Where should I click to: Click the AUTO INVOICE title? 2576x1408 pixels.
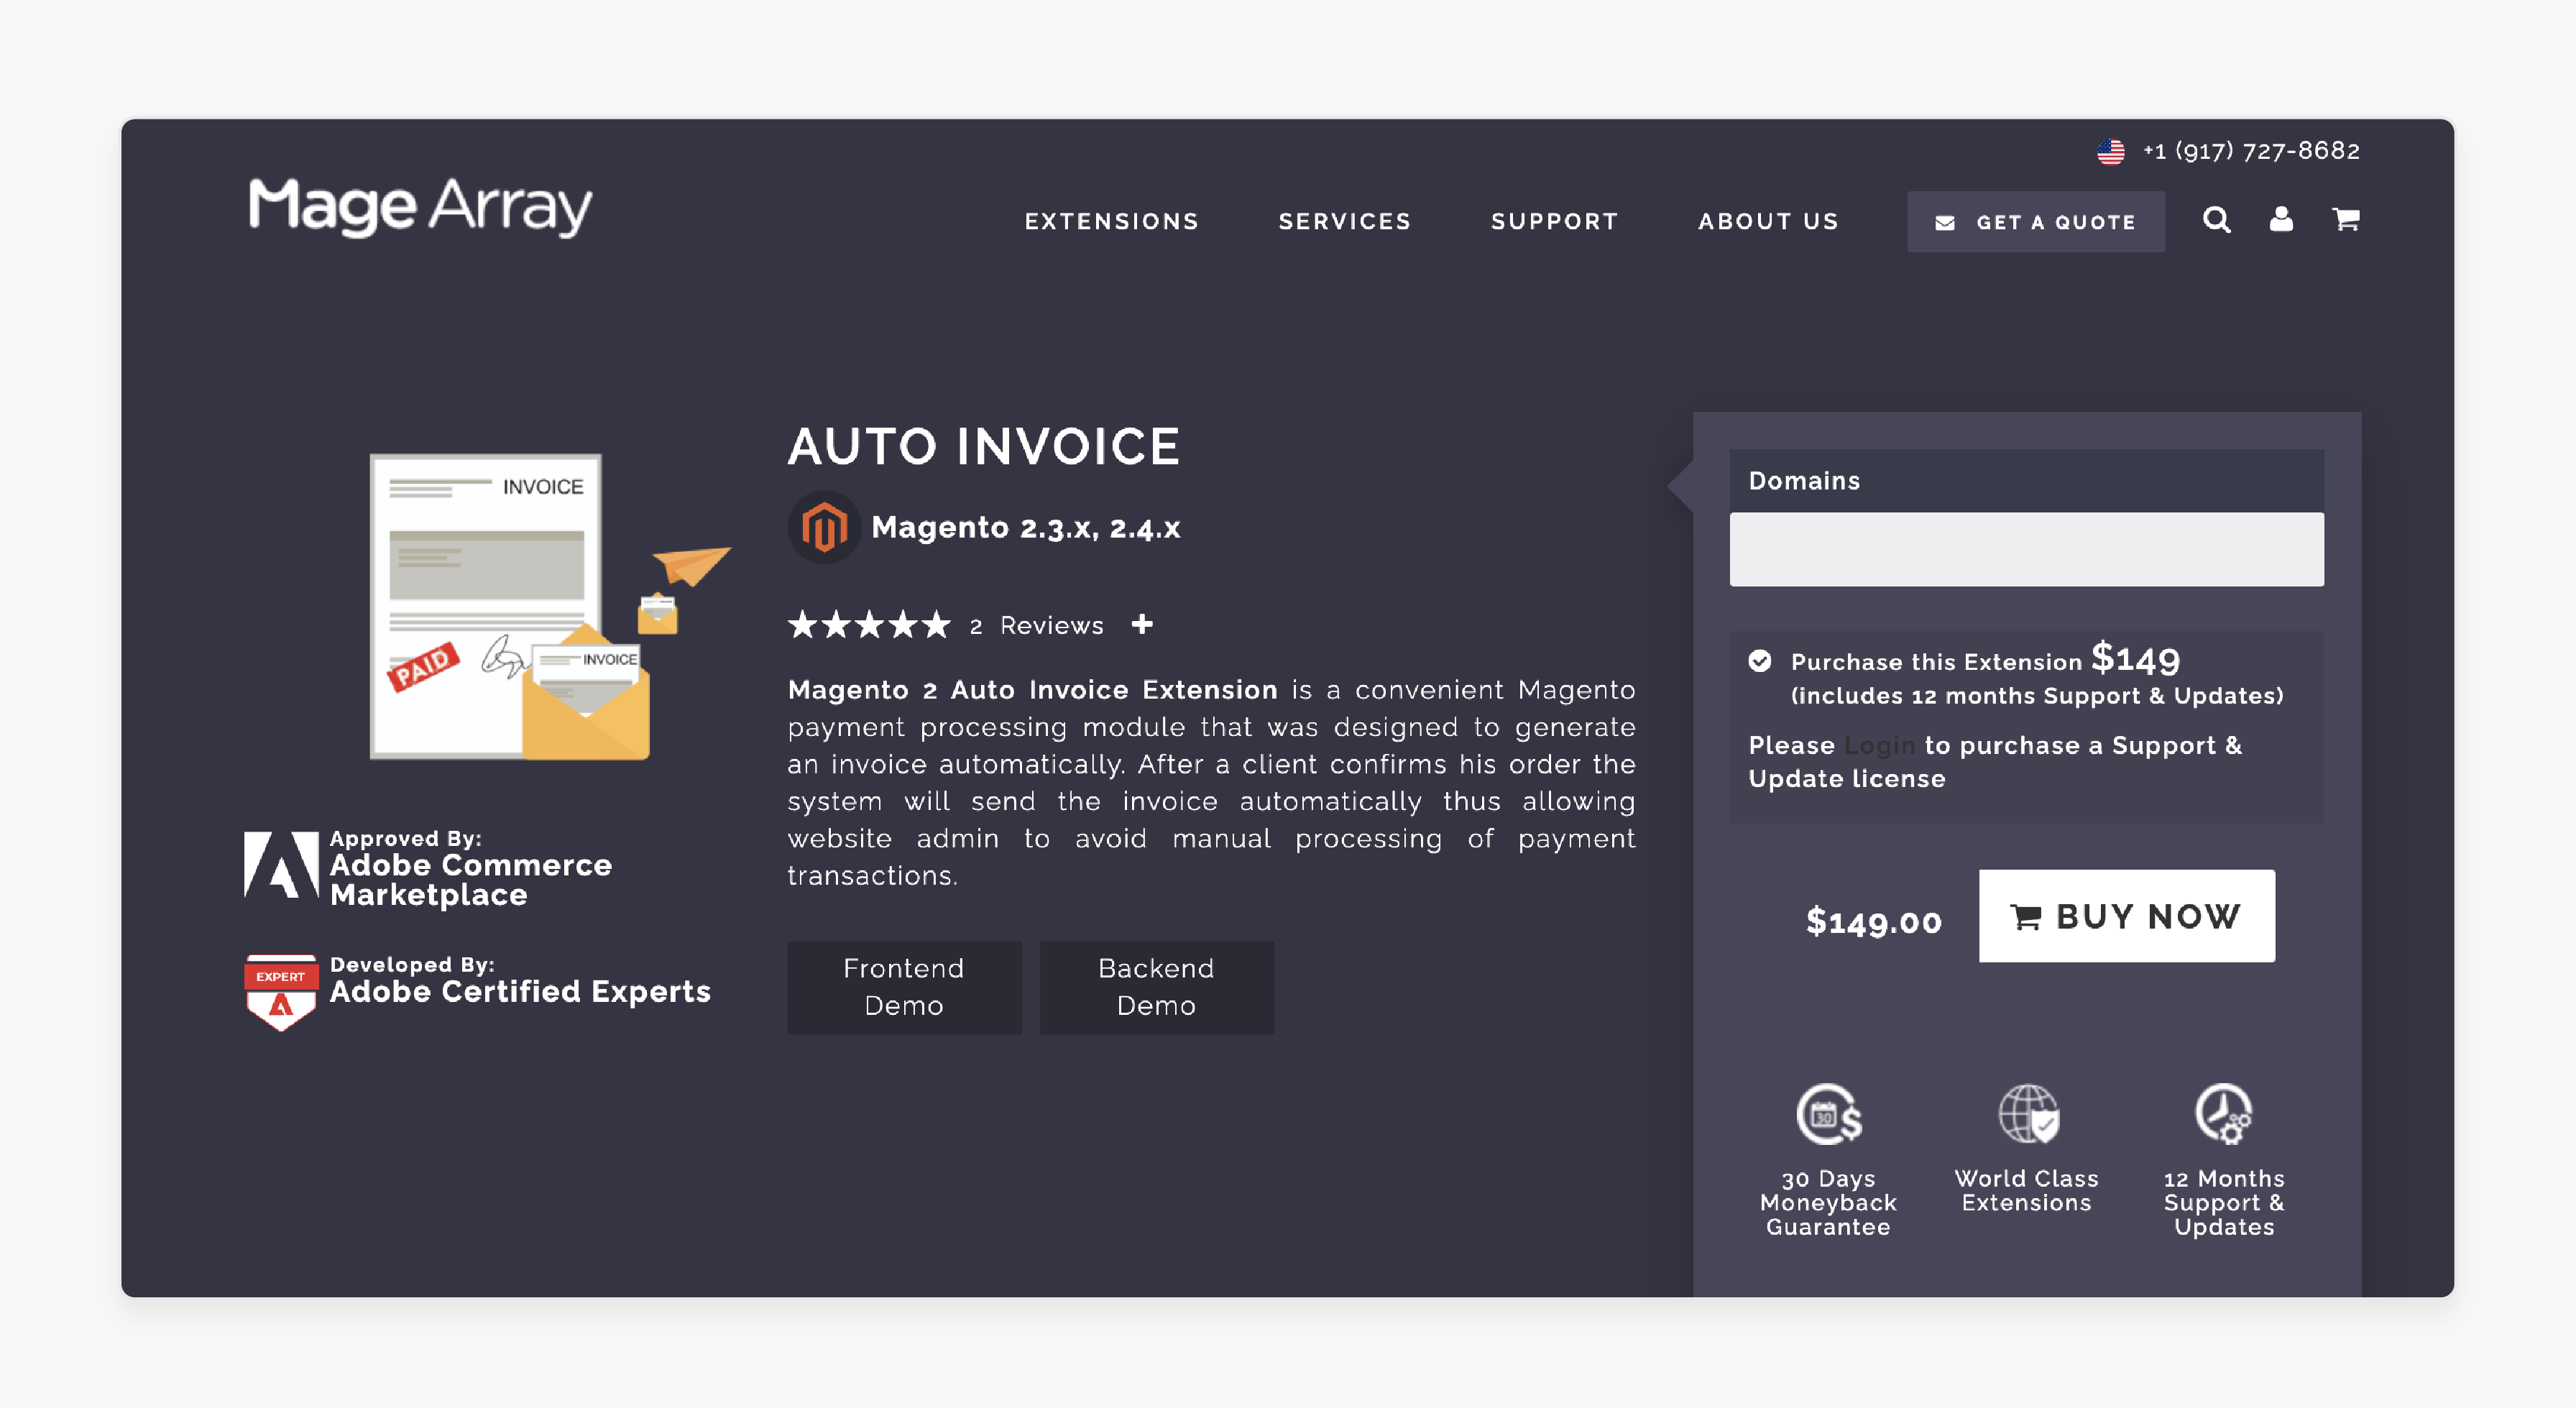coord(984,446)
